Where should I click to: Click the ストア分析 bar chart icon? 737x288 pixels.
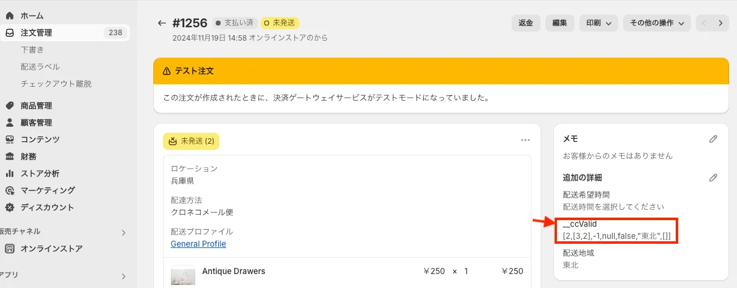coord(10,173)
